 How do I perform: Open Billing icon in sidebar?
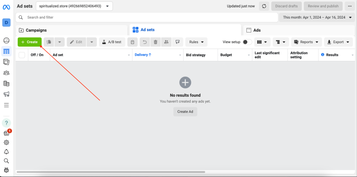tap(7, 84)
